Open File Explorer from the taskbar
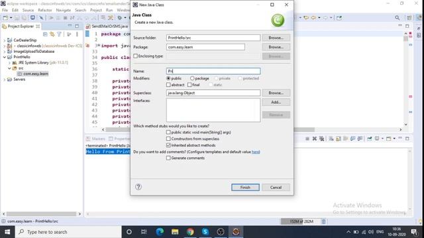Viewport: 424px width, 238px height. point(175,232)
